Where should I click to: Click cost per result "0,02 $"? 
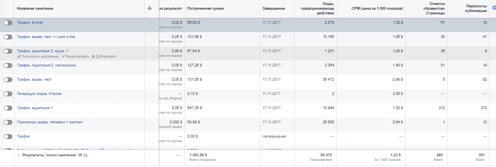177,22
